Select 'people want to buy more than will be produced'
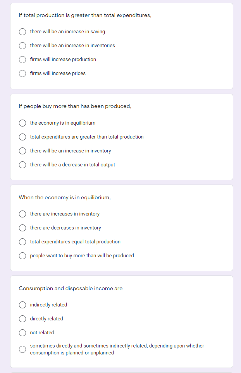This screenshot has height=373, width=241. point(22,256)
